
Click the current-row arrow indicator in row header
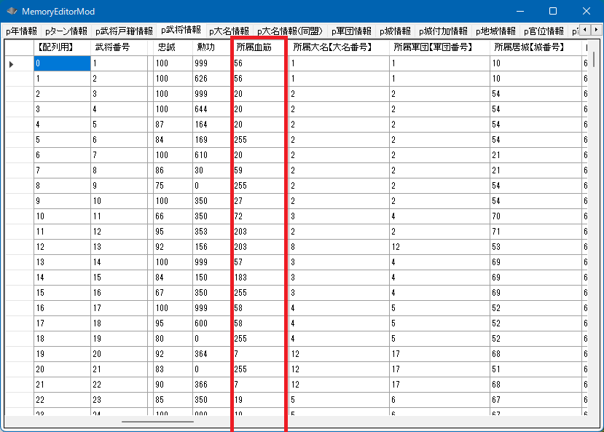[x=11, y=64]
